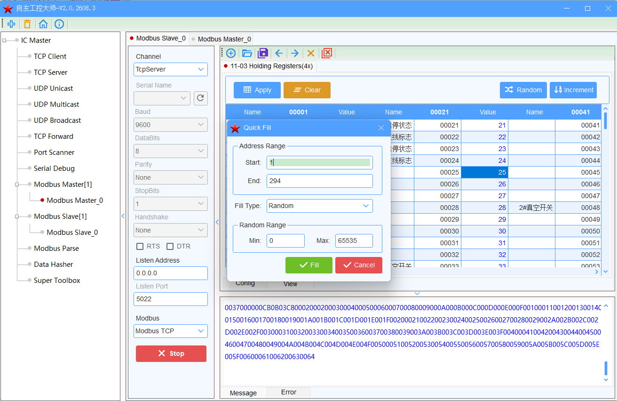Open the Fill Type Random dropdown
The image size is (617, 401).
[x=320, y=206]
